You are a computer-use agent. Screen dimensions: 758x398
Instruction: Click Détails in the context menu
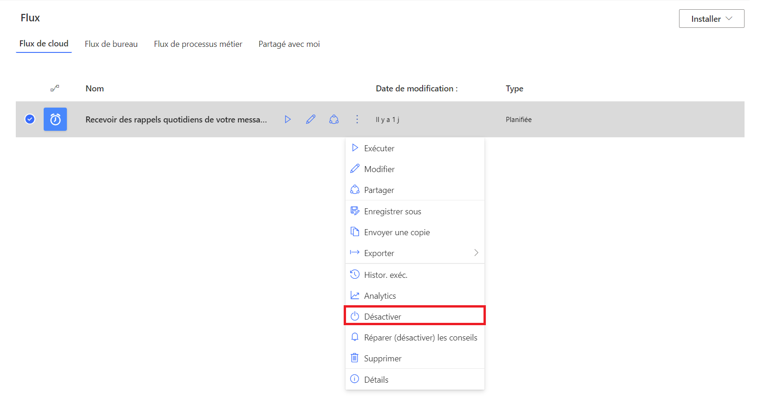pyautogui.click(x=376, y=379)
